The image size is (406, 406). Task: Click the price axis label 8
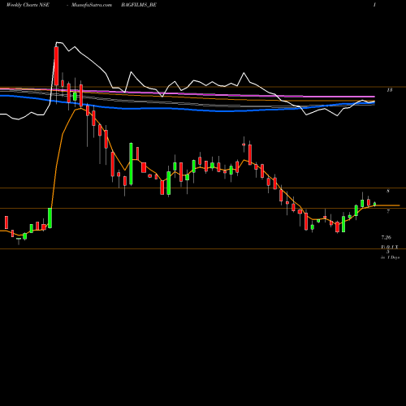pos(388,191)
